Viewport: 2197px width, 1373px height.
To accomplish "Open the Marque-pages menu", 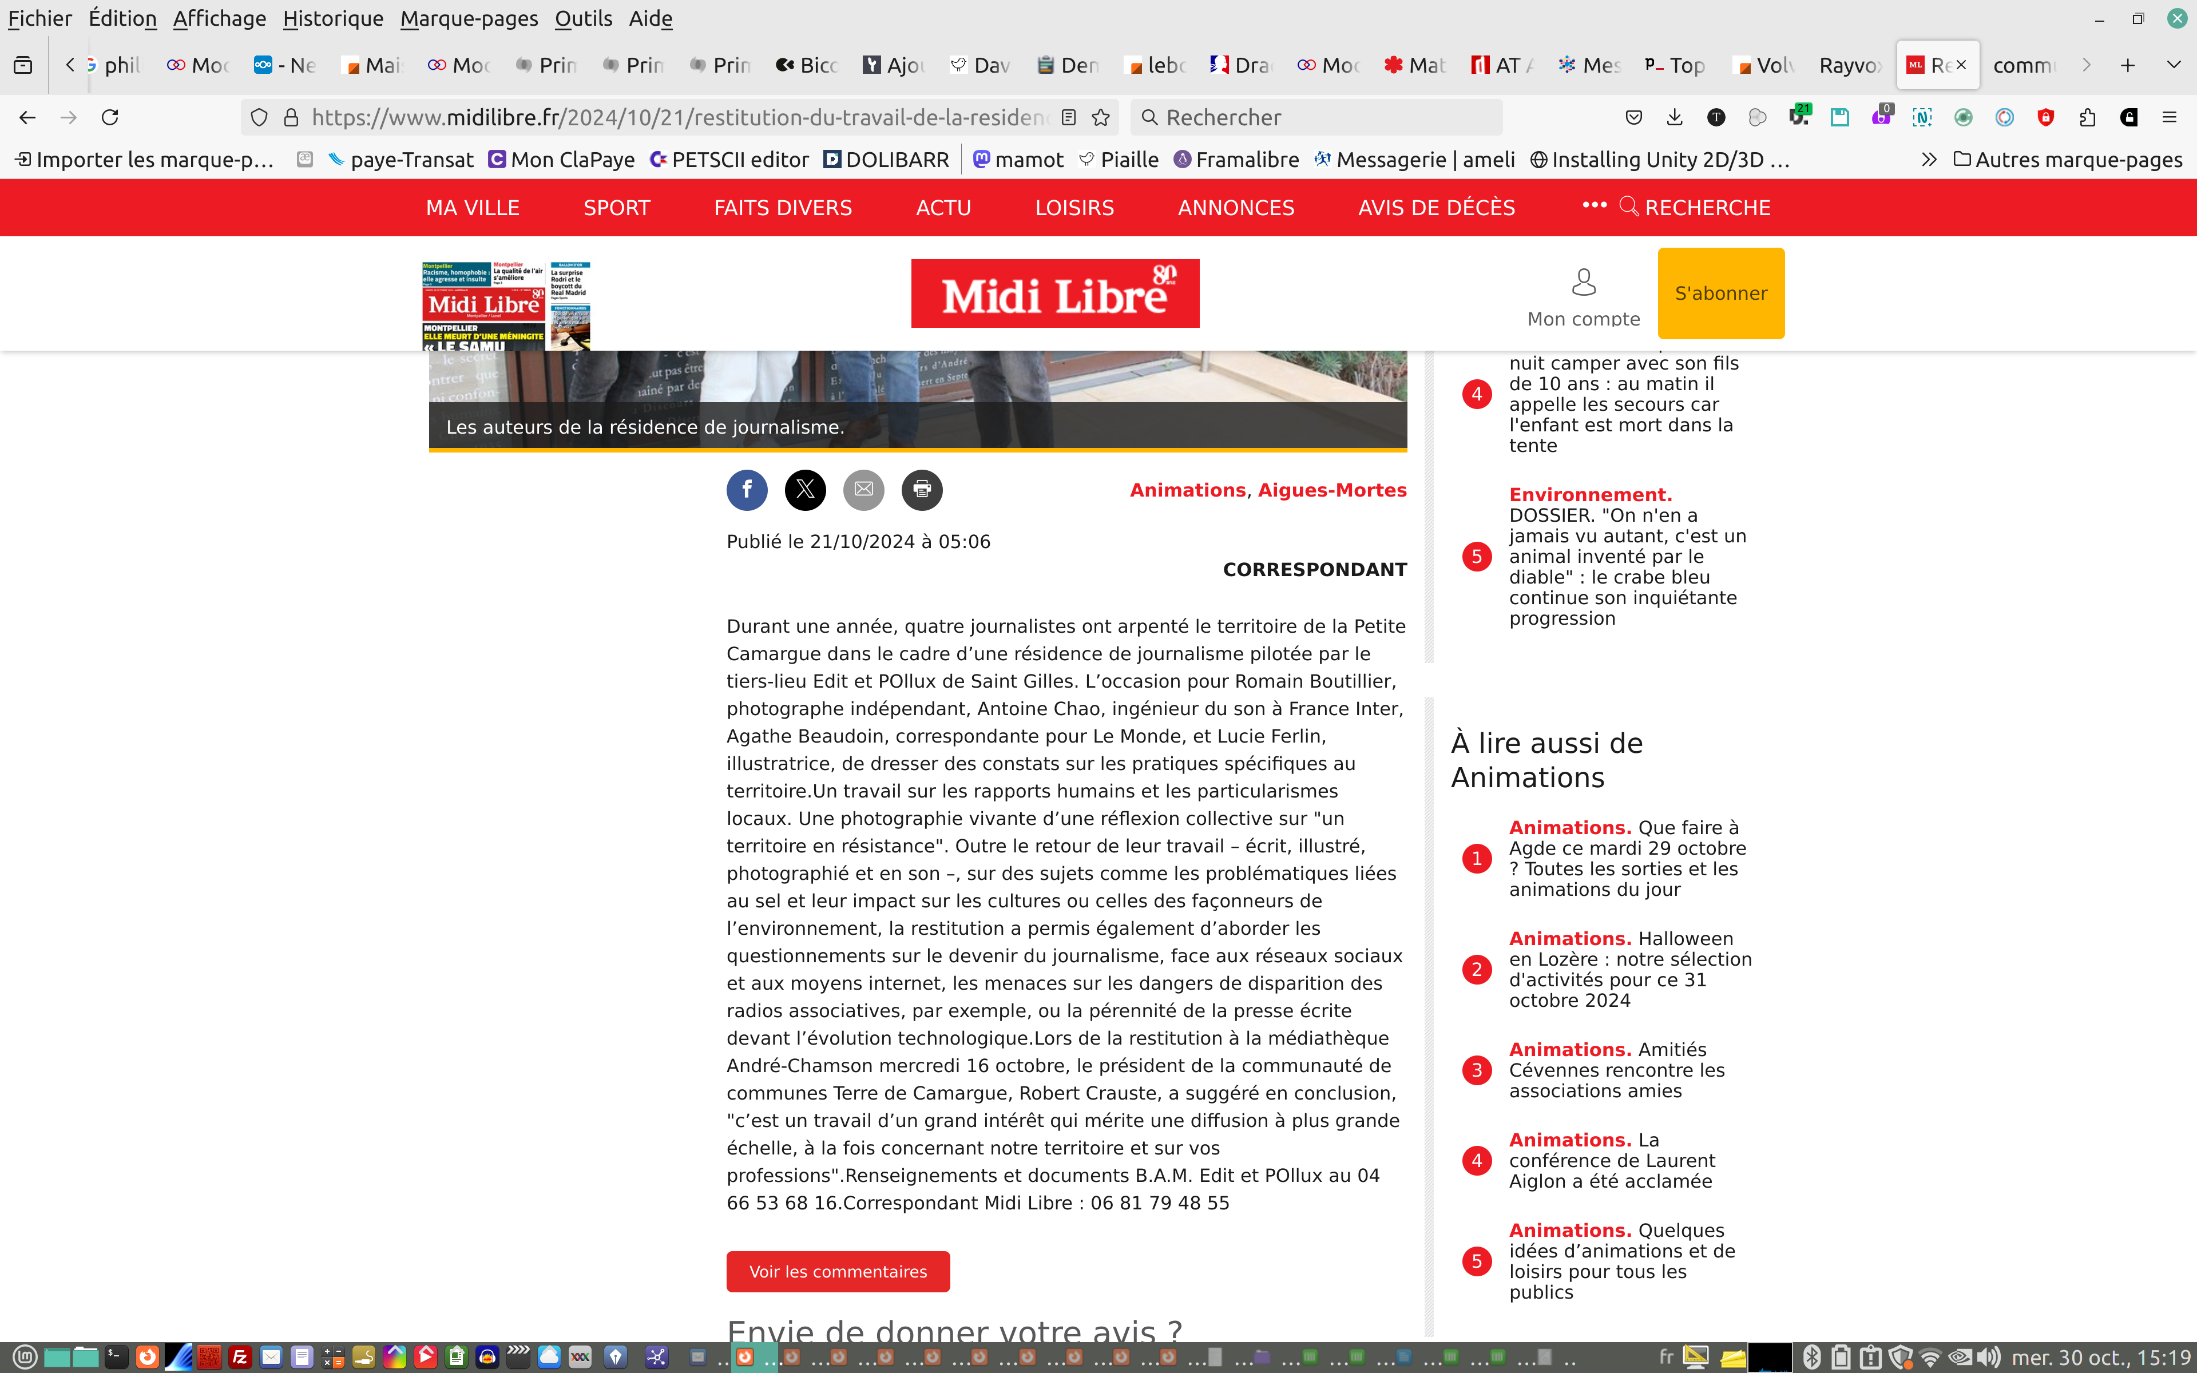I will pos(469,18).
